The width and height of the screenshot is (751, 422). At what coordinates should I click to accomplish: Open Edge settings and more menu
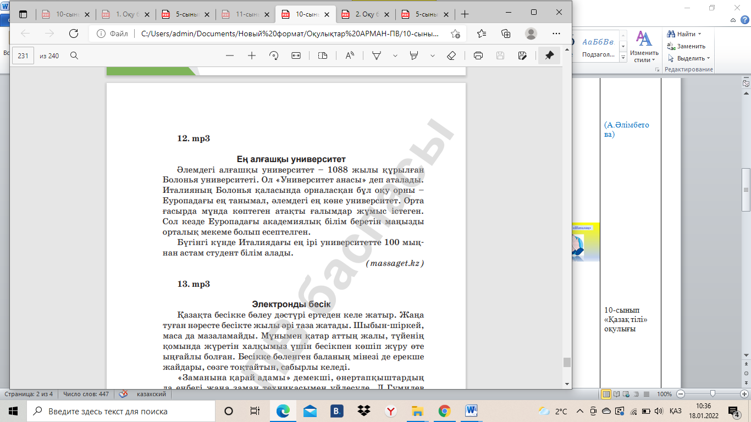555,34
